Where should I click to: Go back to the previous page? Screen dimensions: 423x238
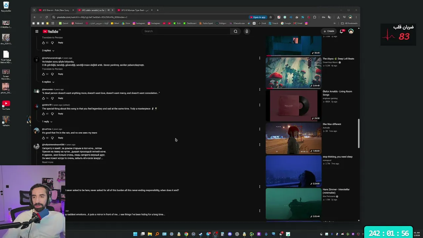[x=35, y=17]
